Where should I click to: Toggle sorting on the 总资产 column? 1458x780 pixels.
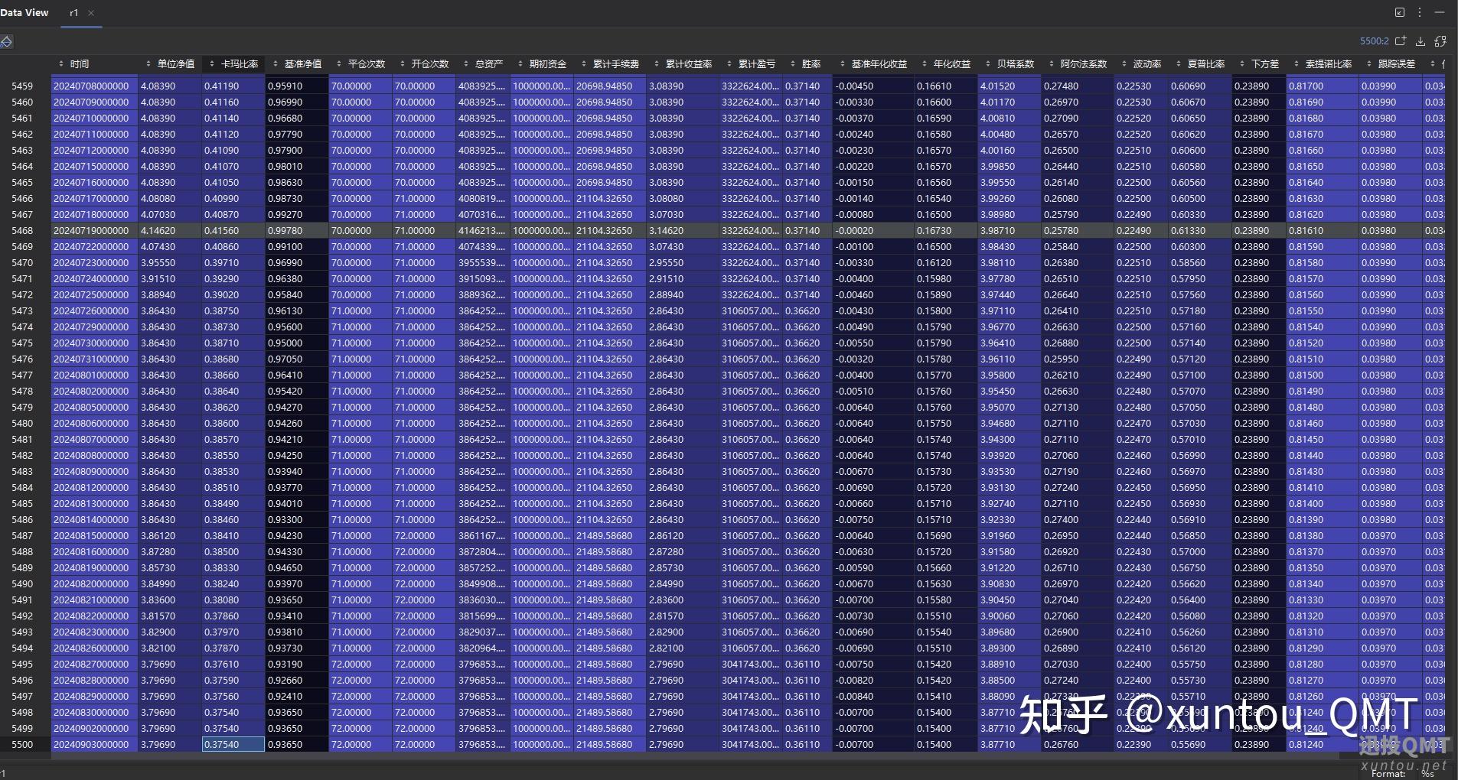(x=465, y=64)
